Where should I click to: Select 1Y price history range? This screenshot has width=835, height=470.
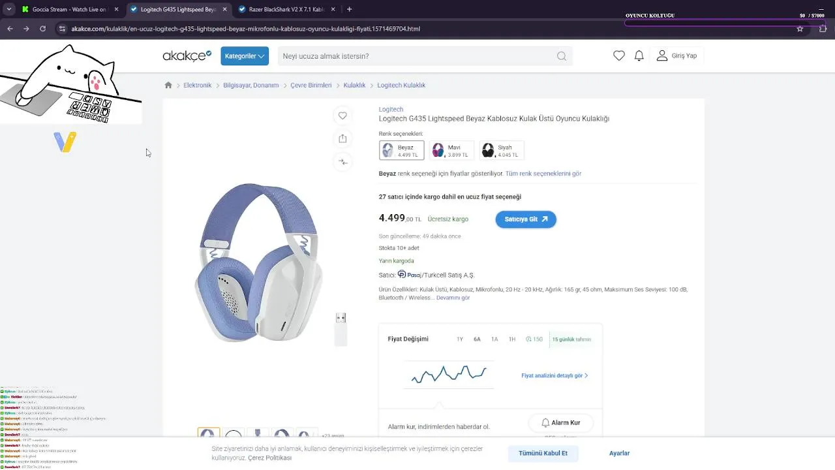click(x=460, y=339)
